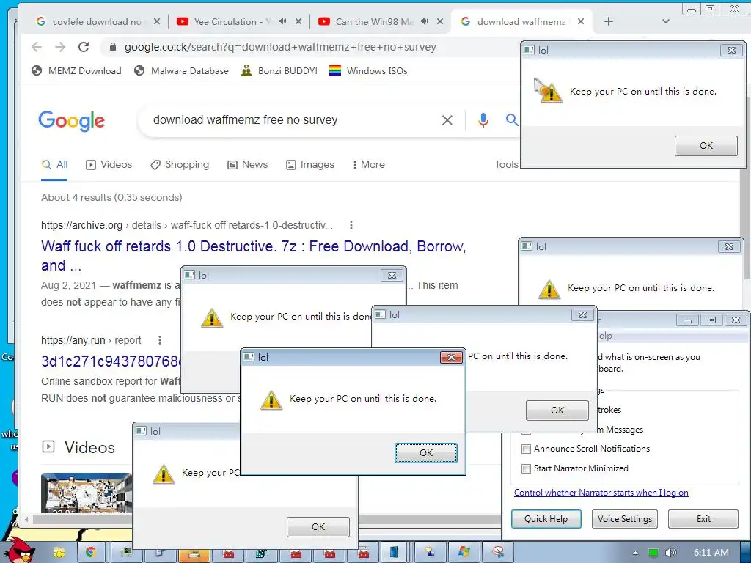The width and height of the screenshot is (751, 563).
Task: Open options menu for any.run result
Action: 159,340
